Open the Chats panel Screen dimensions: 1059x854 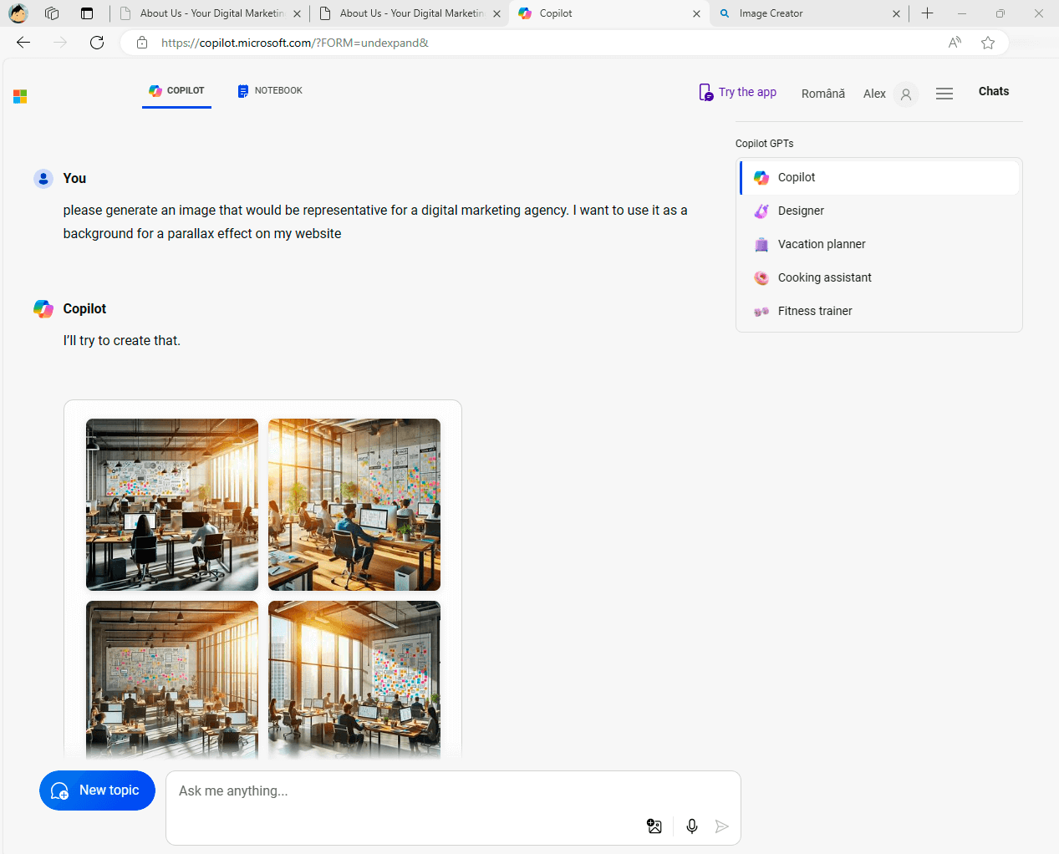[994, 91]
